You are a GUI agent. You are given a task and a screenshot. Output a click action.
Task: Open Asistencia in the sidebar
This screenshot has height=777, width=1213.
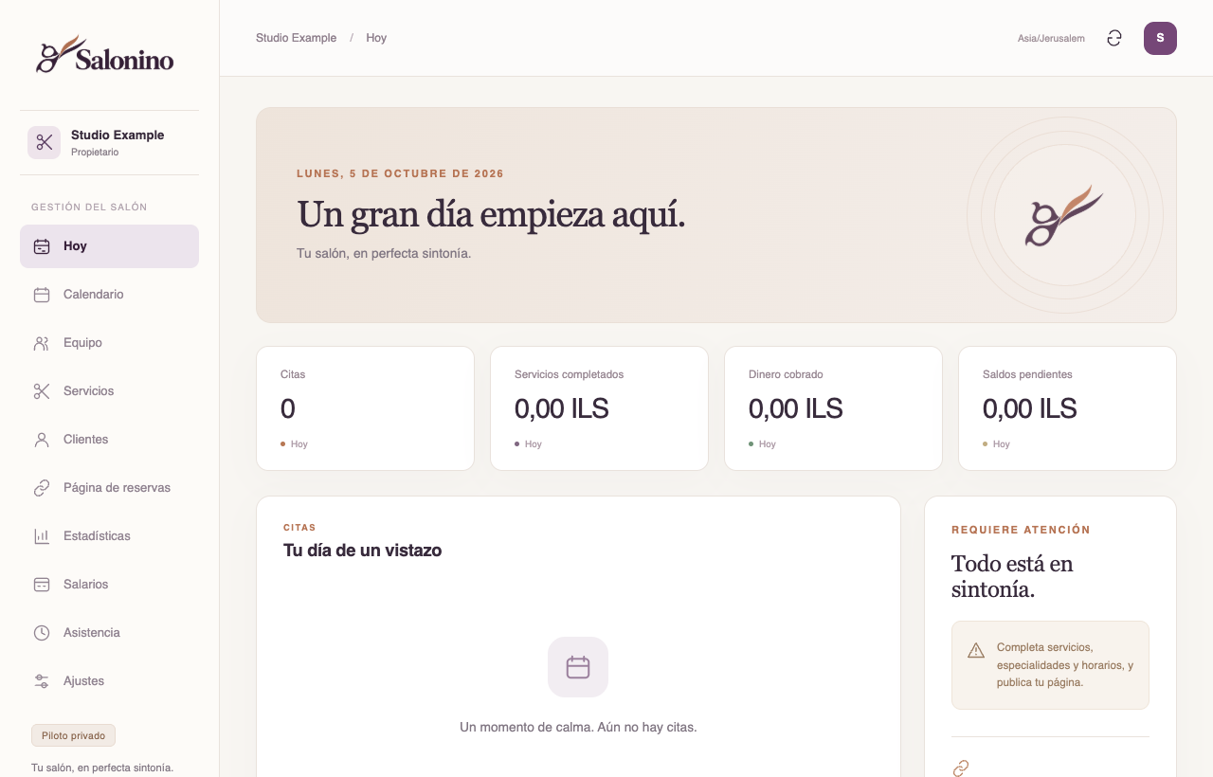tap(109, 633)
